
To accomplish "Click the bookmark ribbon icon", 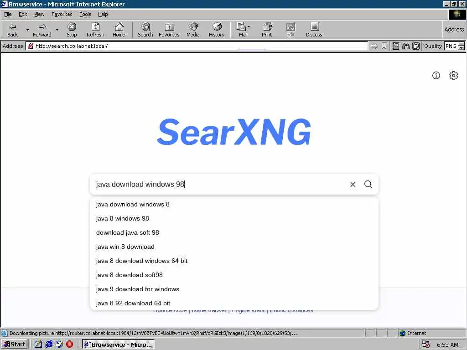I will [384, 46].
